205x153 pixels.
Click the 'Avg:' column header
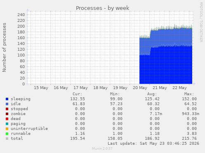click(x=152, y=94)
